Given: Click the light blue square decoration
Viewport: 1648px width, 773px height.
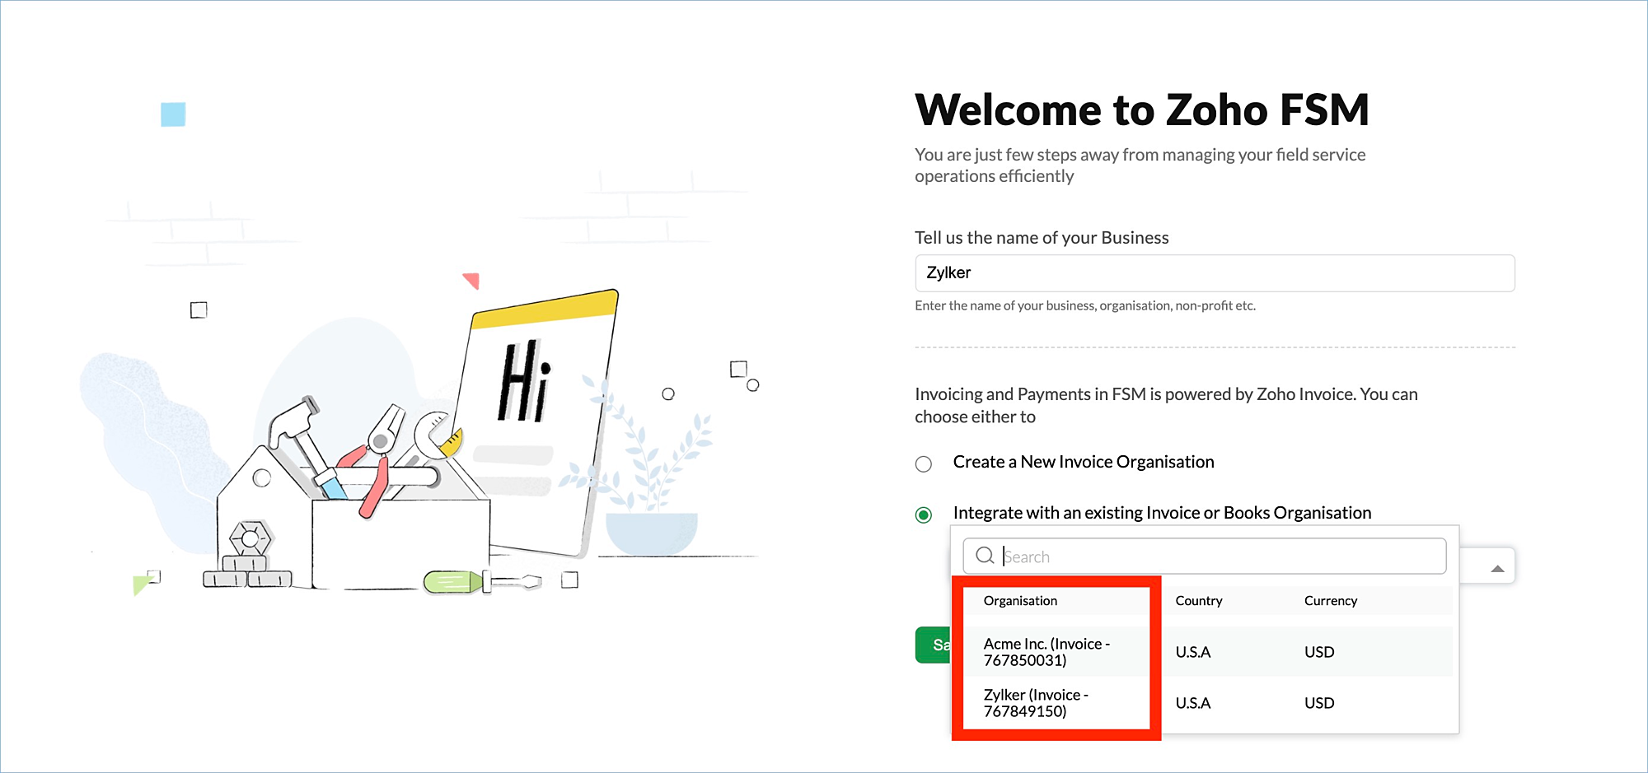Looking at the screenshot, I should click(173, 114).
